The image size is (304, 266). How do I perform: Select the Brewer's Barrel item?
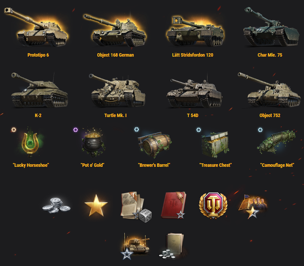pos(154,144)
